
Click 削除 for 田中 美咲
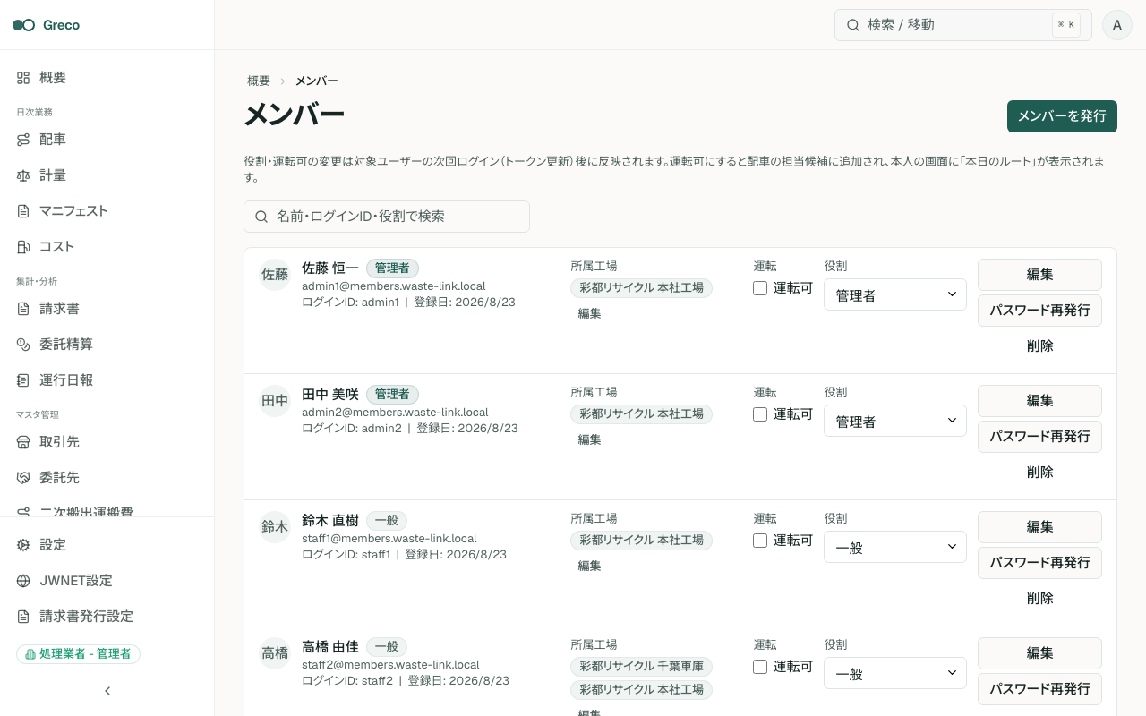click(x=1039, y=472)
